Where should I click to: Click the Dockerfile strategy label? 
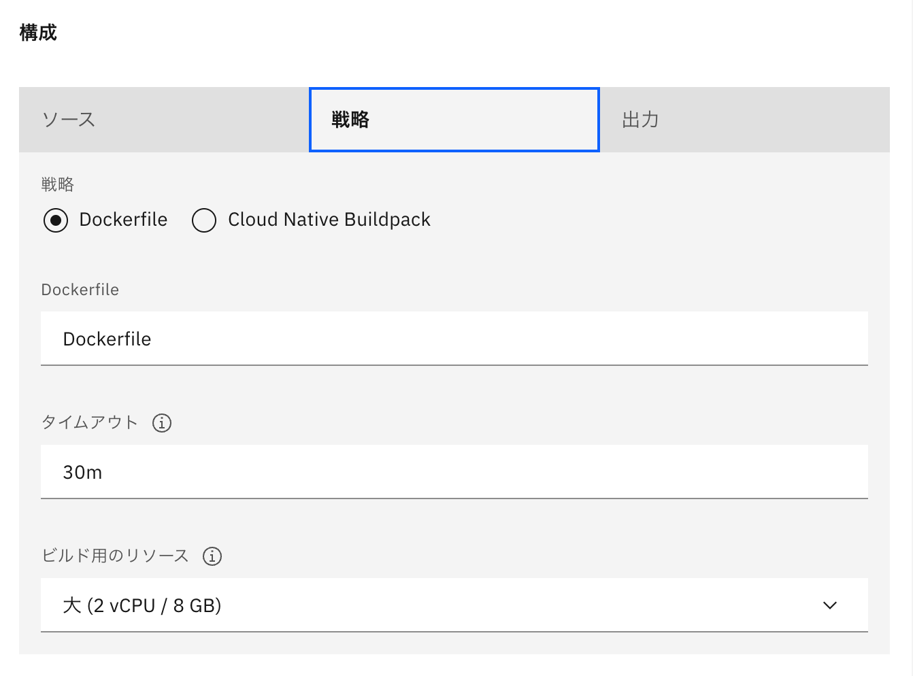[x=123, y=220]
